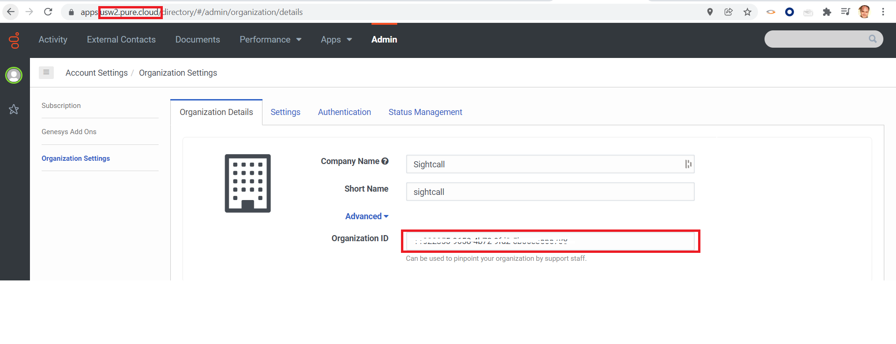Image resolution: width=896 pixels, height=344 pixels.
Task: Open the Activity menu item
Action: tap(53, 40)
